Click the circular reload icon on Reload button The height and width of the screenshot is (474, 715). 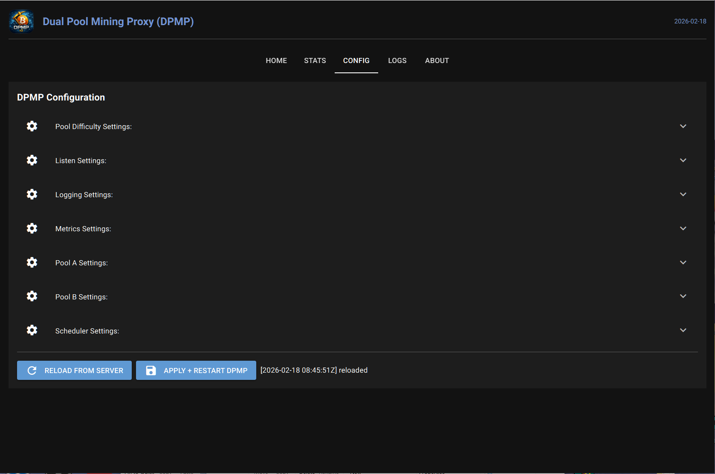tap(32, 370)
